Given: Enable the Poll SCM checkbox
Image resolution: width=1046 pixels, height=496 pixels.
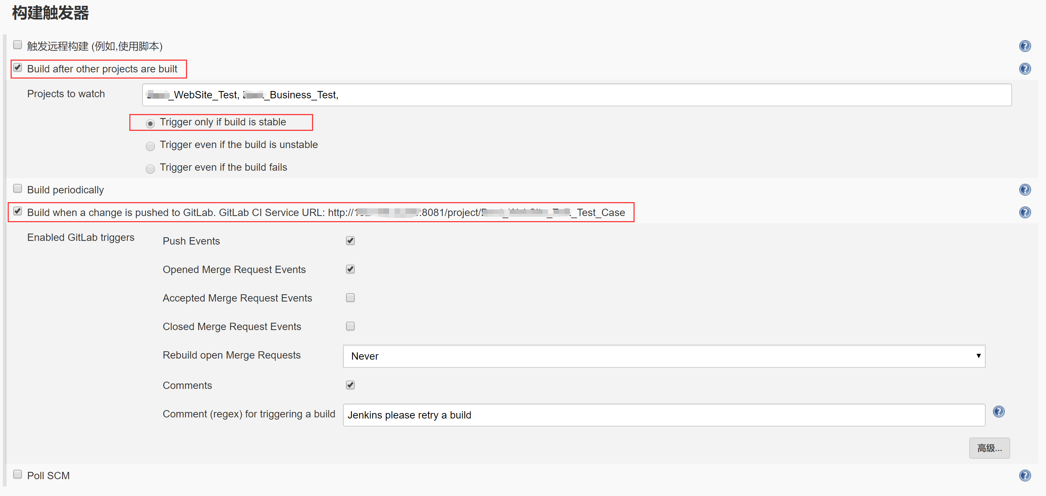Looking at the screenshot, I should (x=18, y=474).
